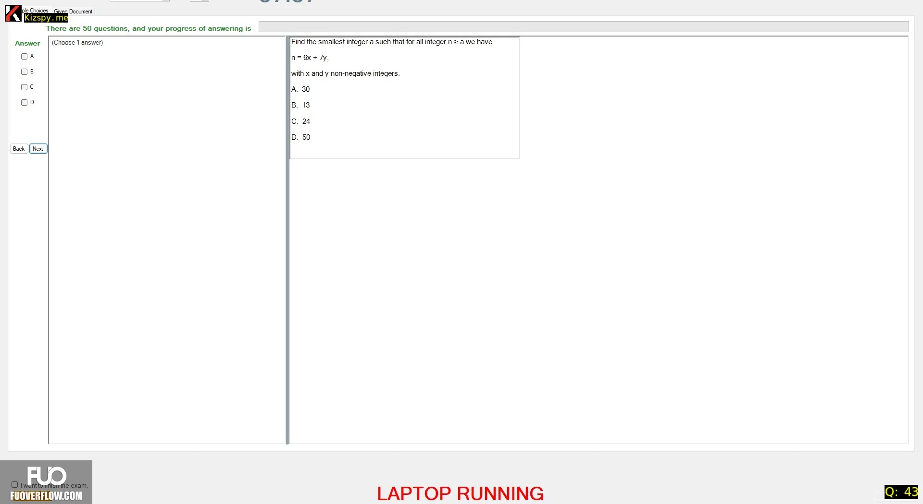The image size is (923, 504).
Task: Click the Back button
Action: [19, 149]
